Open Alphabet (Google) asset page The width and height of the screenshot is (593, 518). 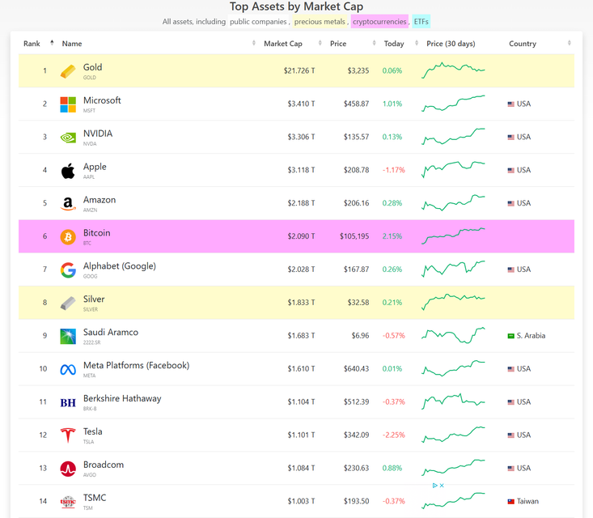coord(120,266)
